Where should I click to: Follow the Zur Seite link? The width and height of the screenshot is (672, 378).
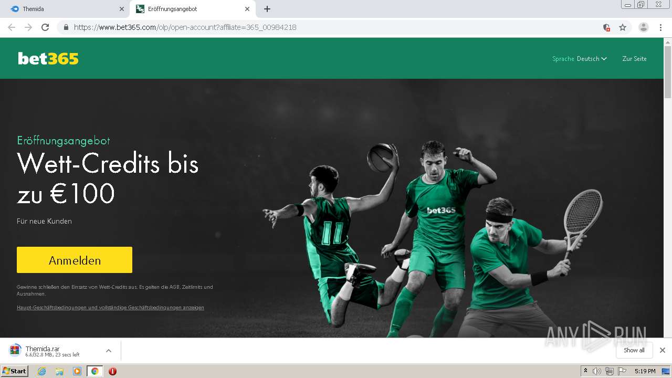click(x=634, y=59)
